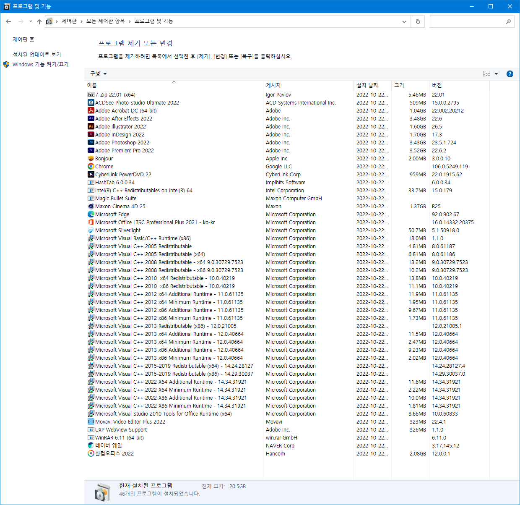The image size is (520, 505).
Task: Click the Adobe Photoshop 2022 icon
Action: [x=91, y=143]
